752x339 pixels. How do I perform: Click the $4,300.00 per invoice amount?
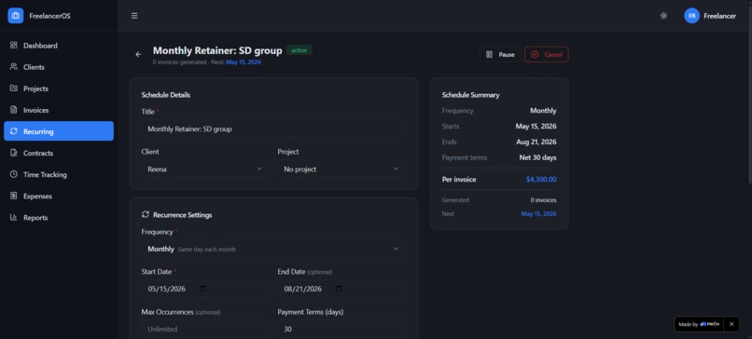point(541,180)
